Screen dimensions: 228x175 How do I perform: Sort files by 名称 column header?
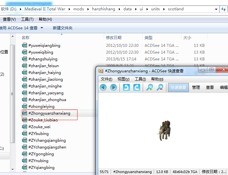click(26, 38)
